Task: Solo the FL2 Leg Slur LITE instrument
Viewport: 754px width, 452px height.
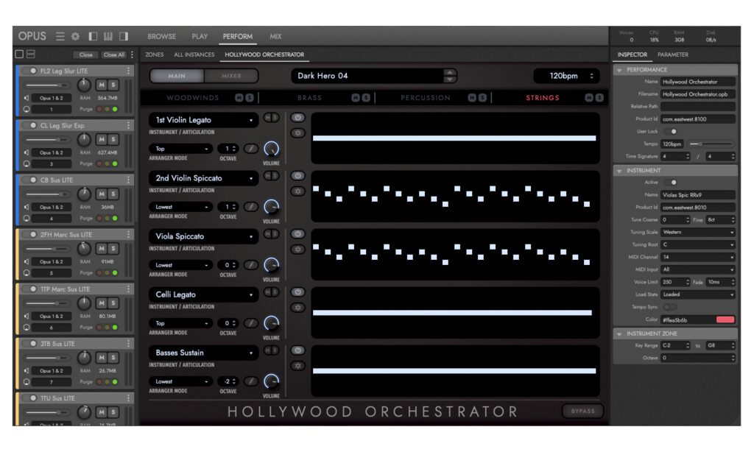Action: pyautogui.click(x=113, y=85)
